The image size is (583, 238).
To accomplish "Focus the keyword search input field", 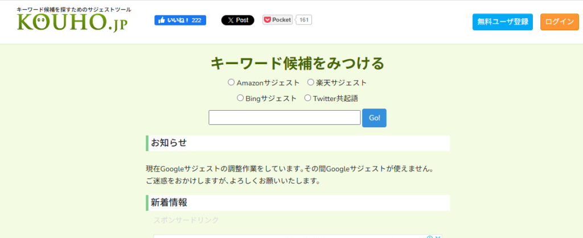I will [x=285, y=118].
